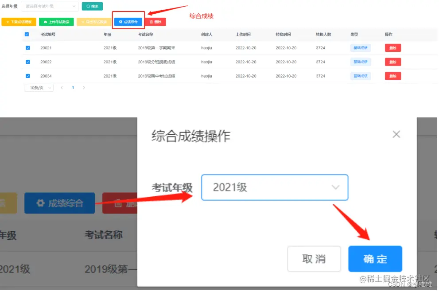This screenshot has height=292, width=439.
Task: Open the 请选择考试年级 dropdown
Action: 50,6
